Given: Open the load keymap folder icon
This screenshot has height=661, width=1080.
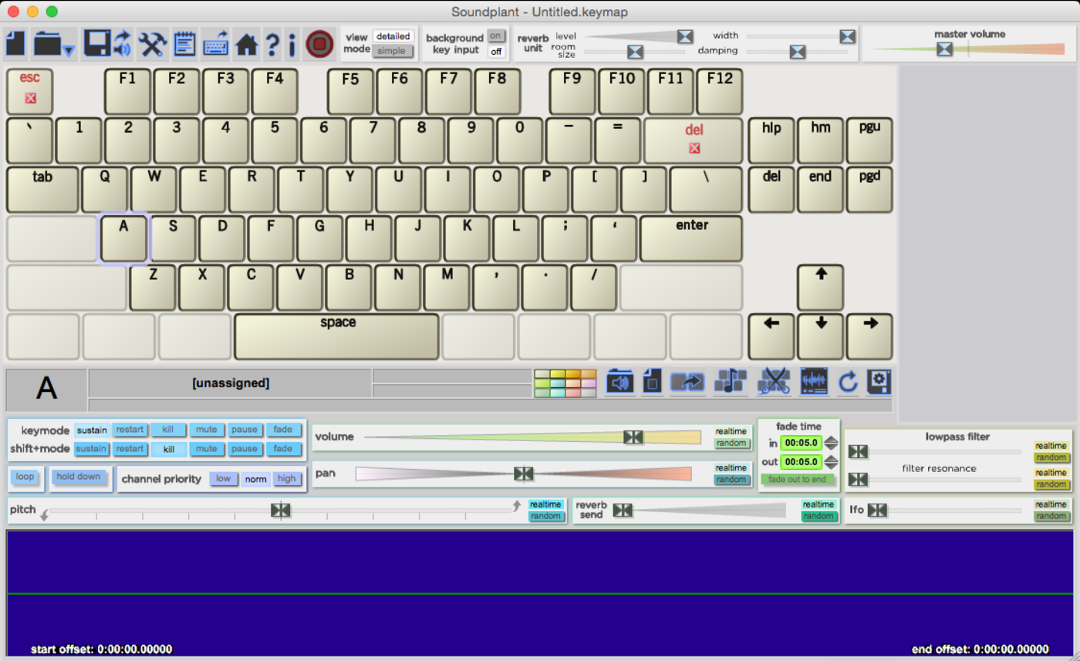Looking at the screenshot, I should pos(46,44).
